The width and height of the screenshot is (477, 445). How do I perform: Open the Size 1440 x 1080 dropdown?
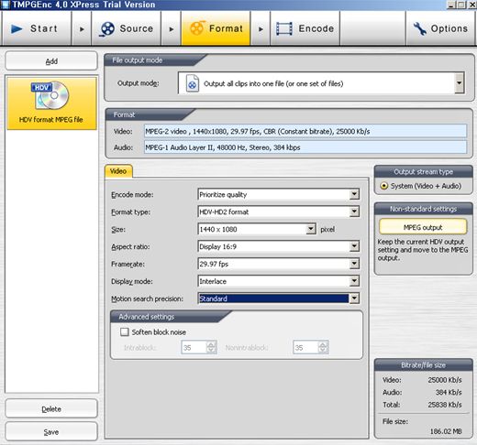click(311, 229)
